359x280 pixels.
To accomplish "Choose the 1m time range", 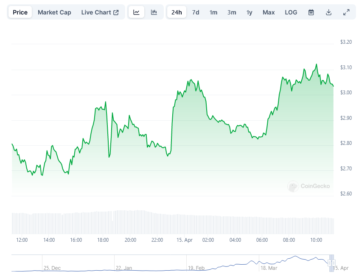I will click(213, 12).
